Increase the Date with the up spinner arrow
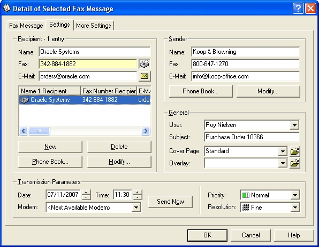Viewport: 319px width, 247px height. (86, 192)
